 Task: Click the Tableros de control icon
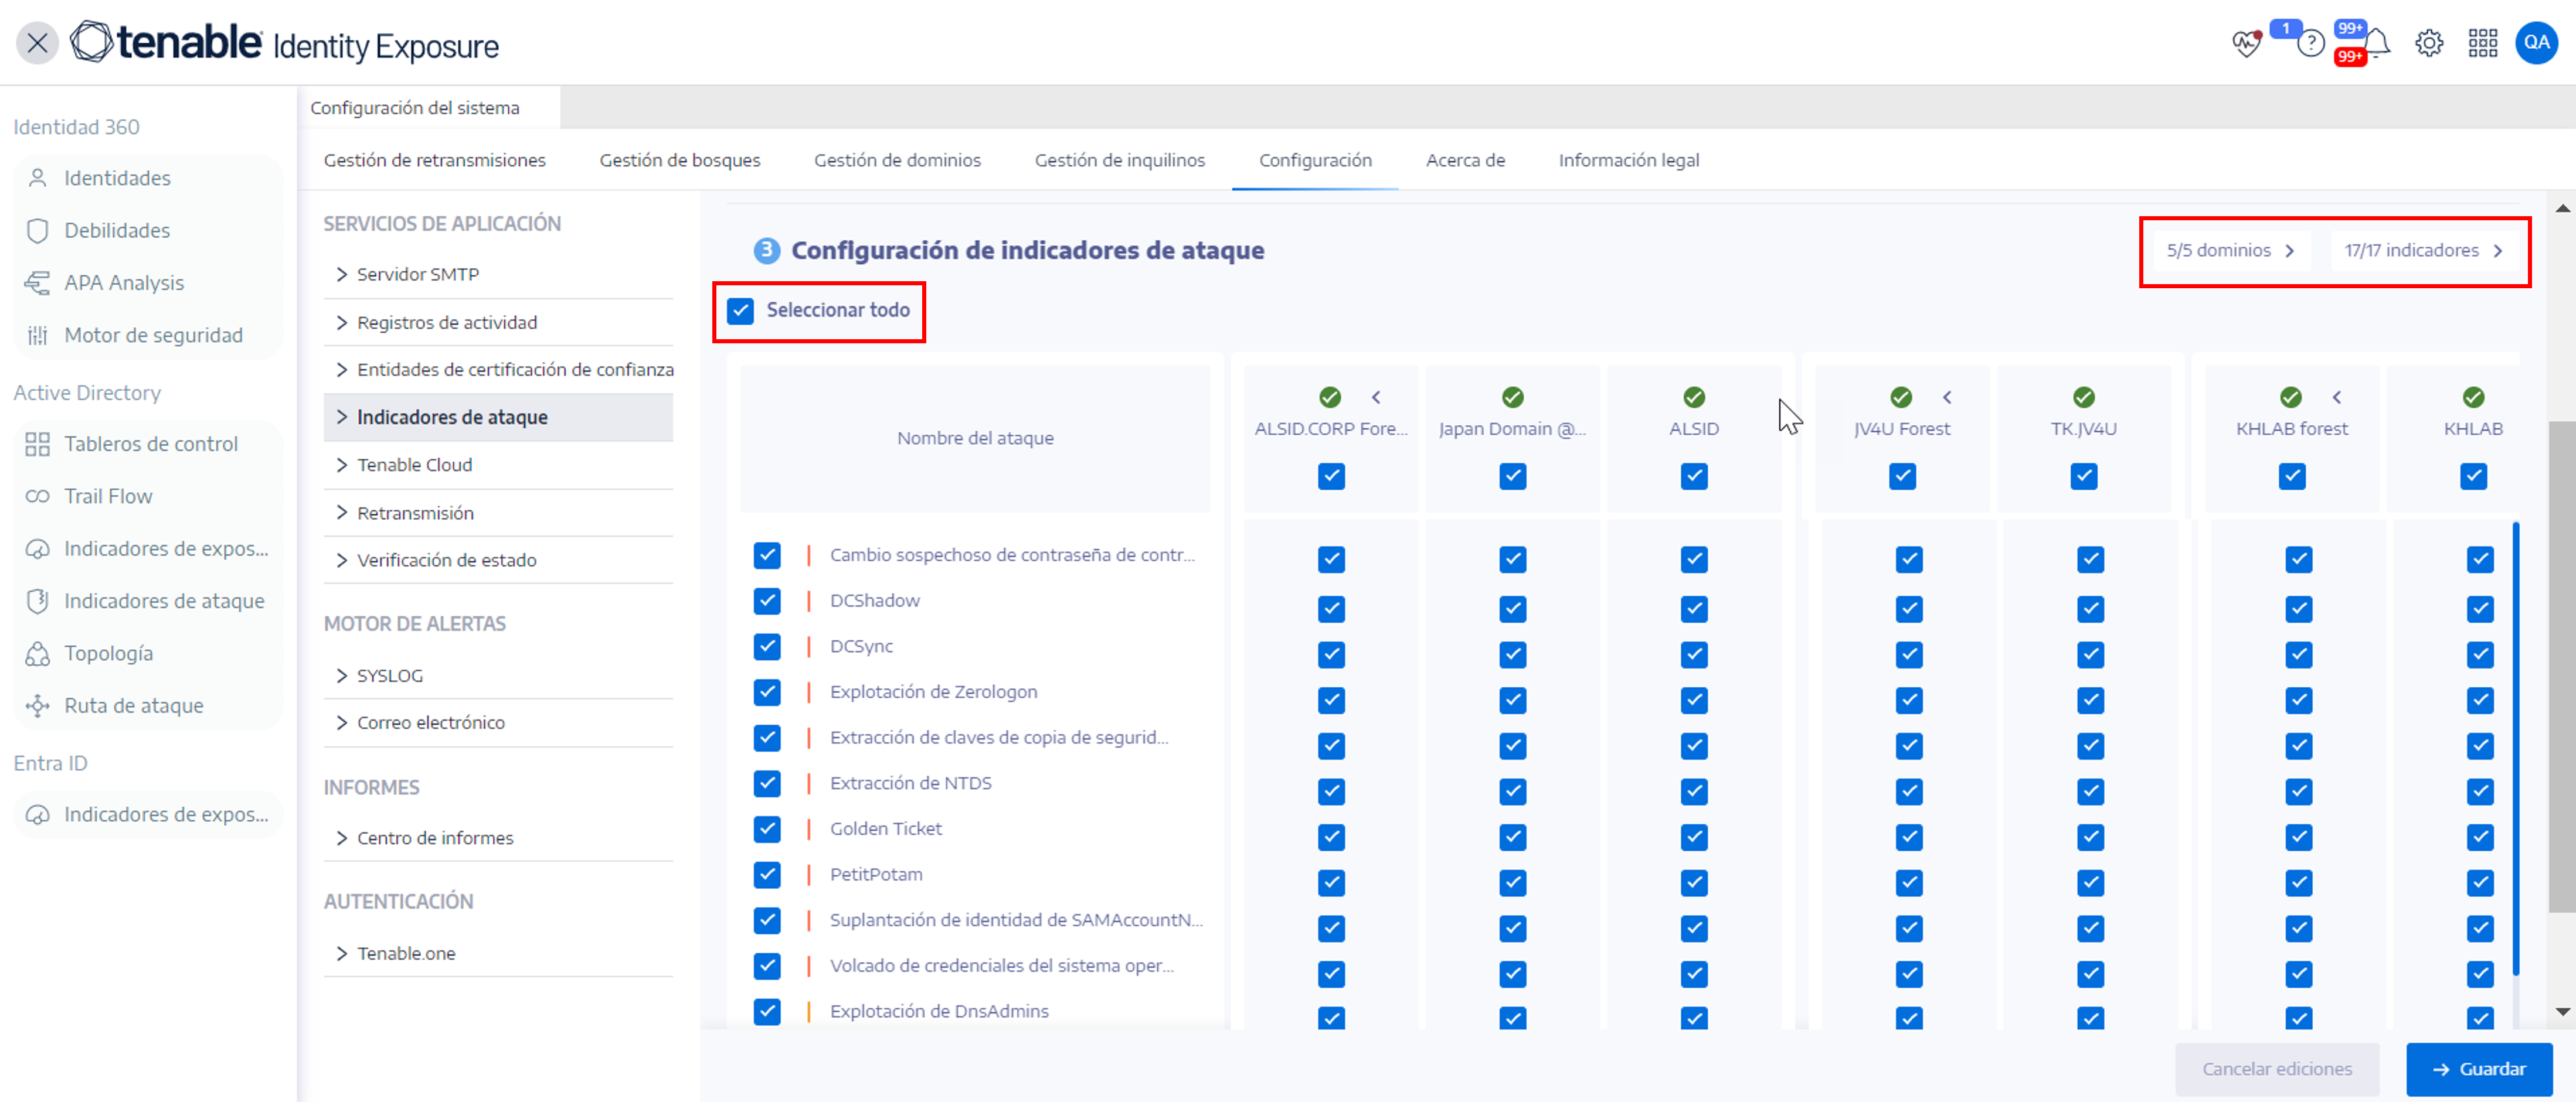click(37, 443)
